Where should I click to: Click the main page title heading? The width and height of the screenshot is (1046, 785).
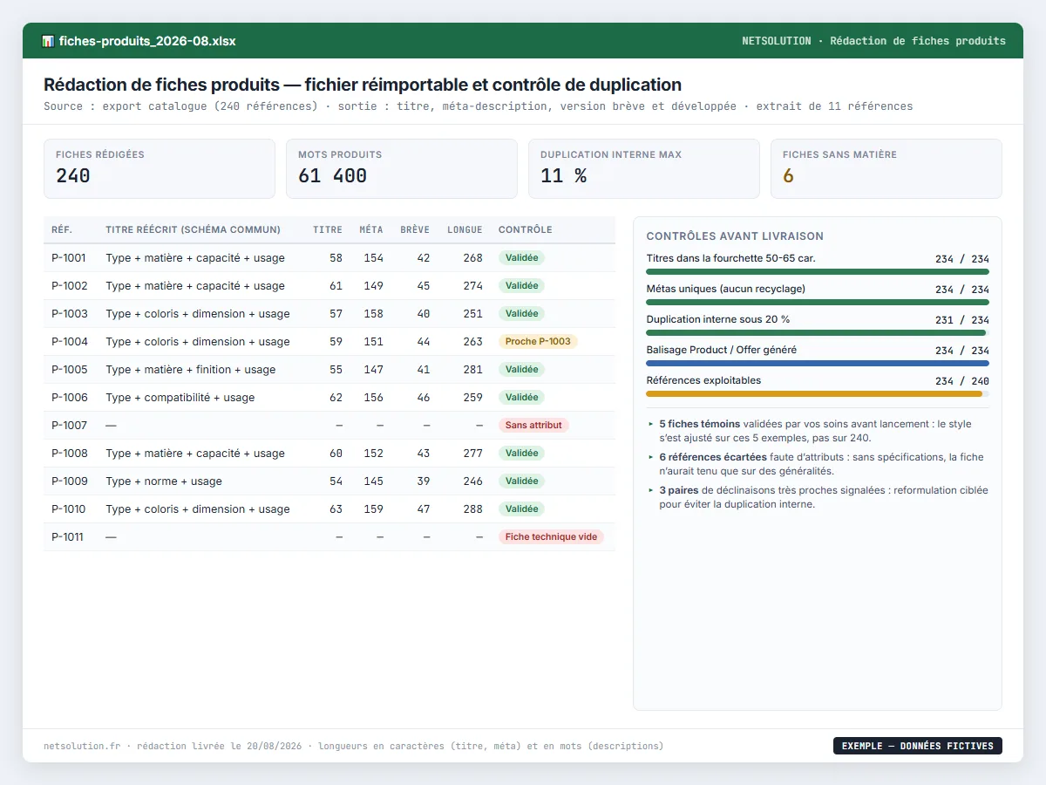(x=363, y=85)
